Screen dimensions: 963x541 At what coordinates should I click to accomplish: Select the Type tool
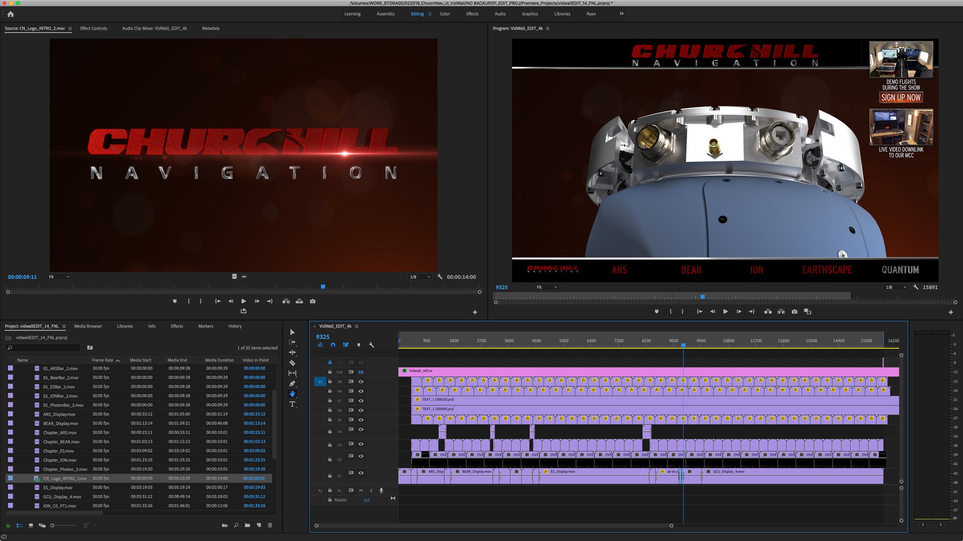[292, 404]
